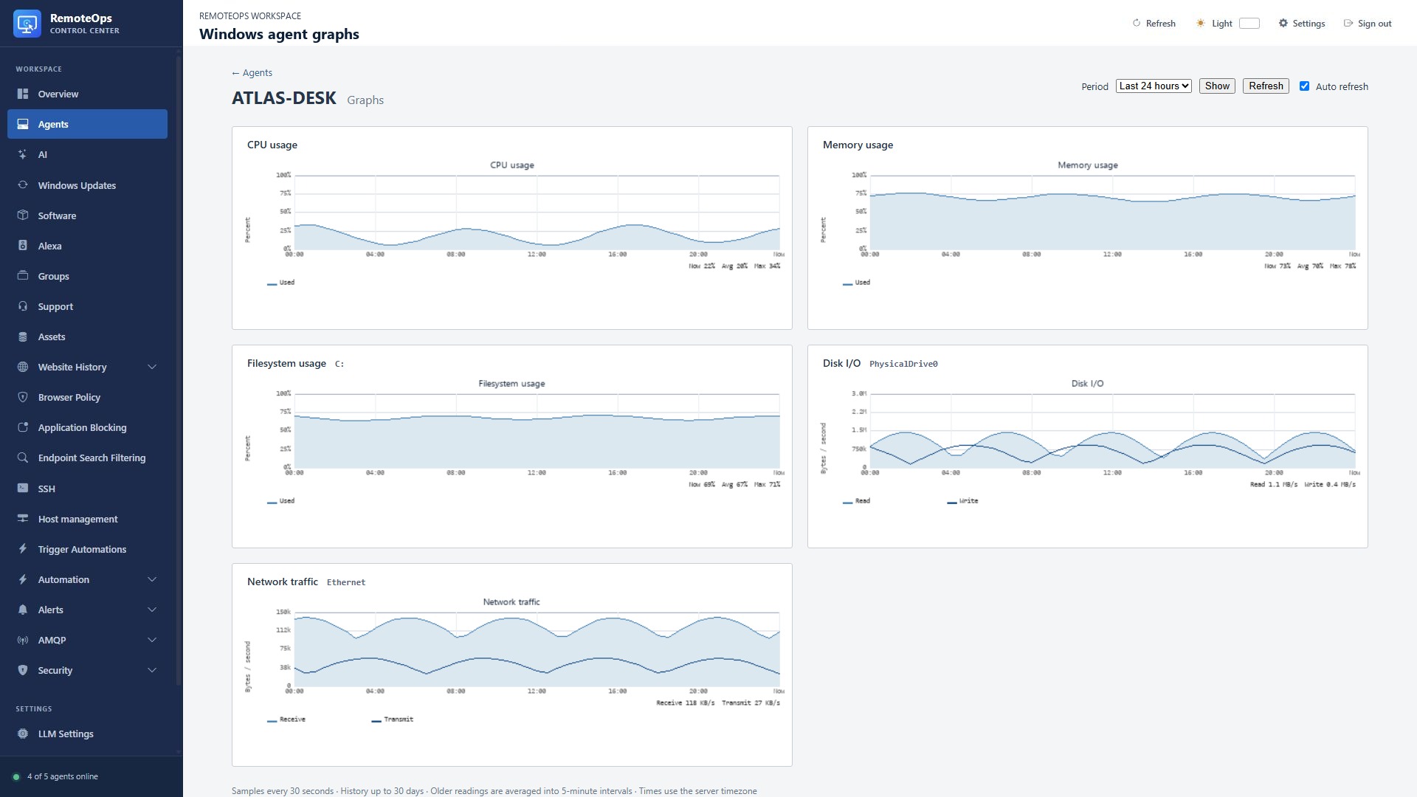The height and width of the screenshot is (797, 1417).
Task: Expand the Website History chevron
Action: (x=152, y=367)
